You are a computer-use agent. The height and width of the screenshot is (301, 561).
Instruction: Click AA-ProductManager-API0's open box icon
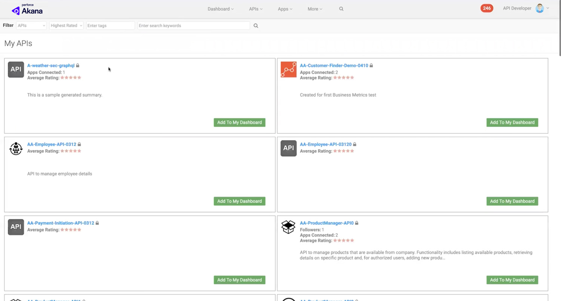coord(288,227)
